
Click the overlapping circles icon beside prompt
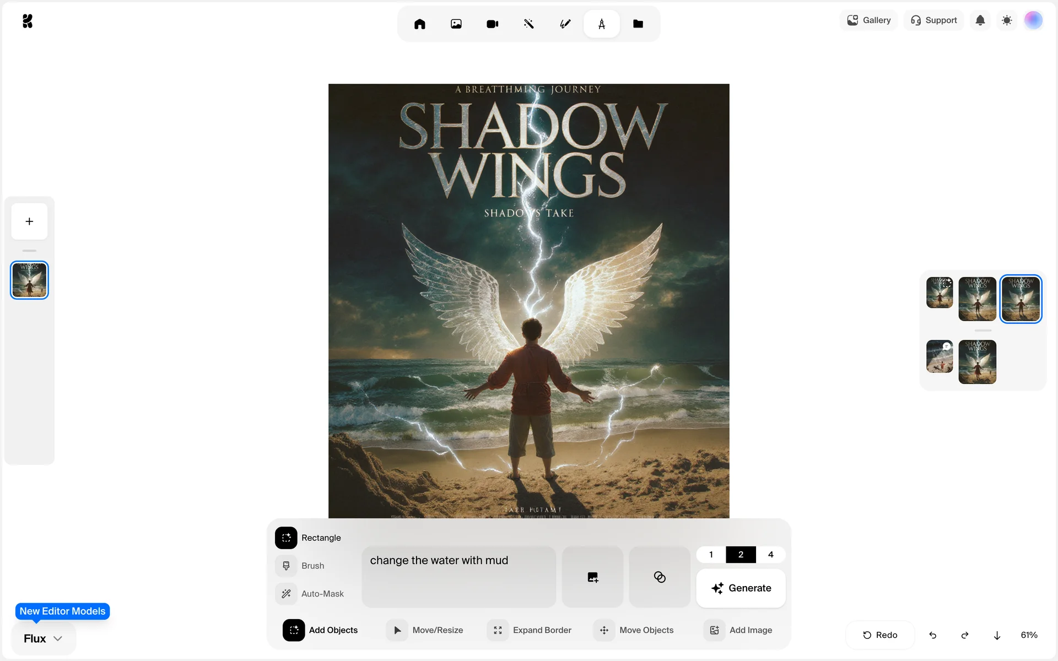[x=659, y=577]
